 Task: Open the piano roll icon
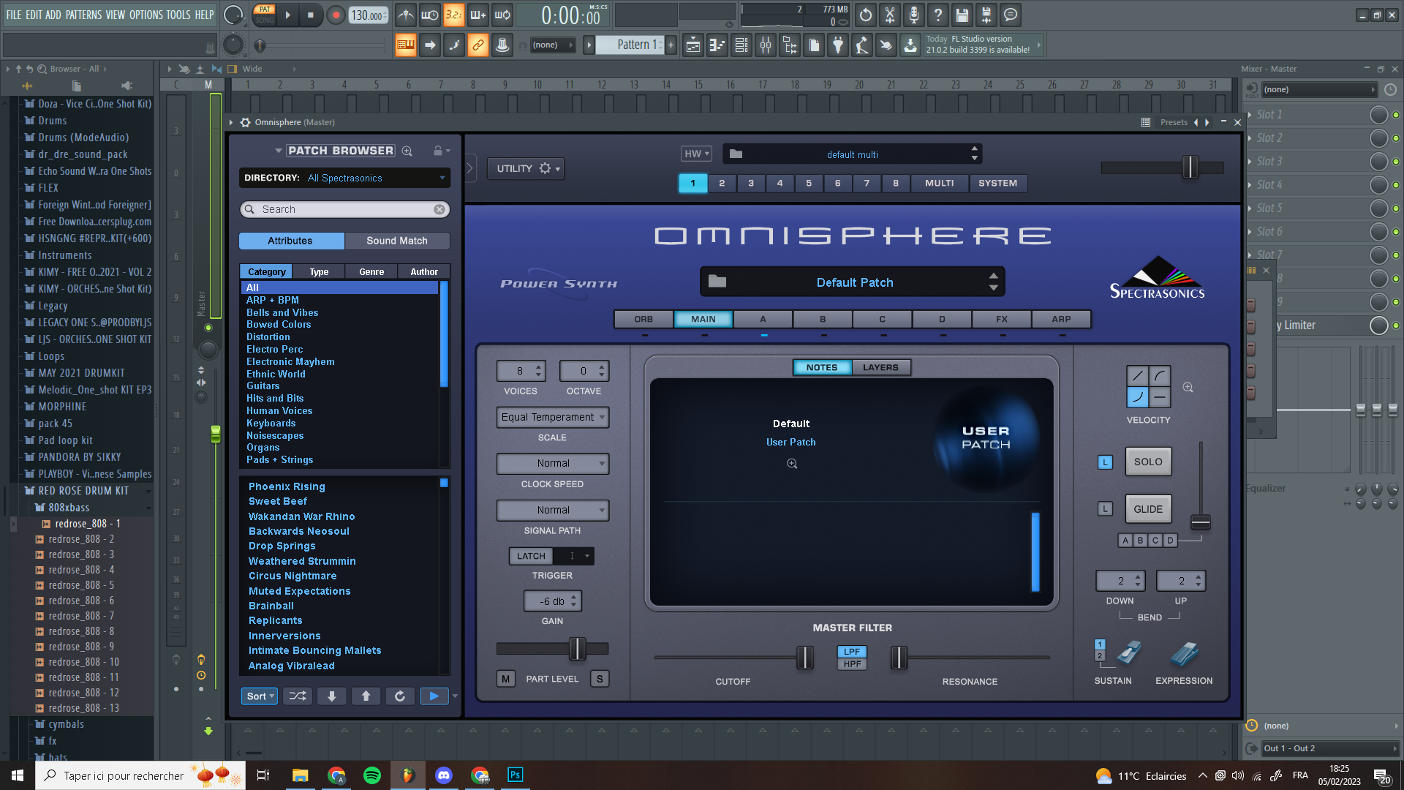[717, 45]
